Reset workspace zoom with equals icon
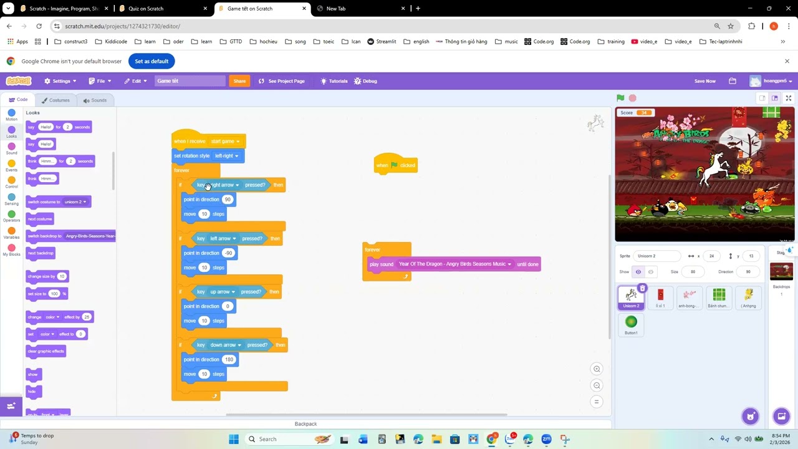 pos(597,402)
